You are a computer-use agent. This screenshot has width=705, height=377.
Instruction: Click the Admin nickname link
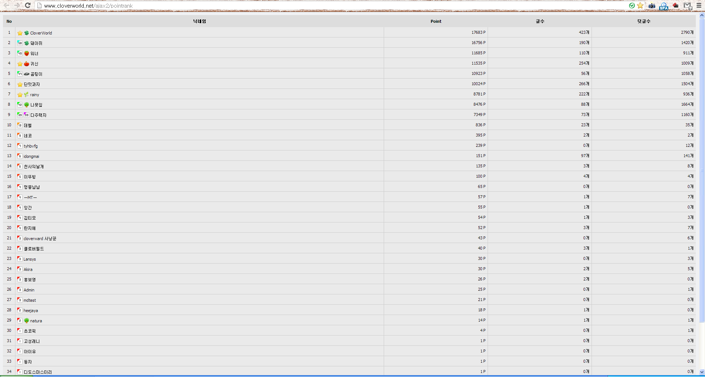click(29, 290)
